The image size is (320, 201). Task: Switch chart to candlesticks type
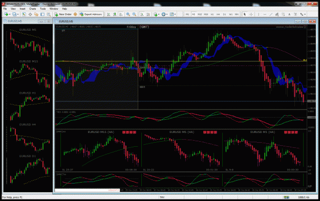[x=115, y=14]
